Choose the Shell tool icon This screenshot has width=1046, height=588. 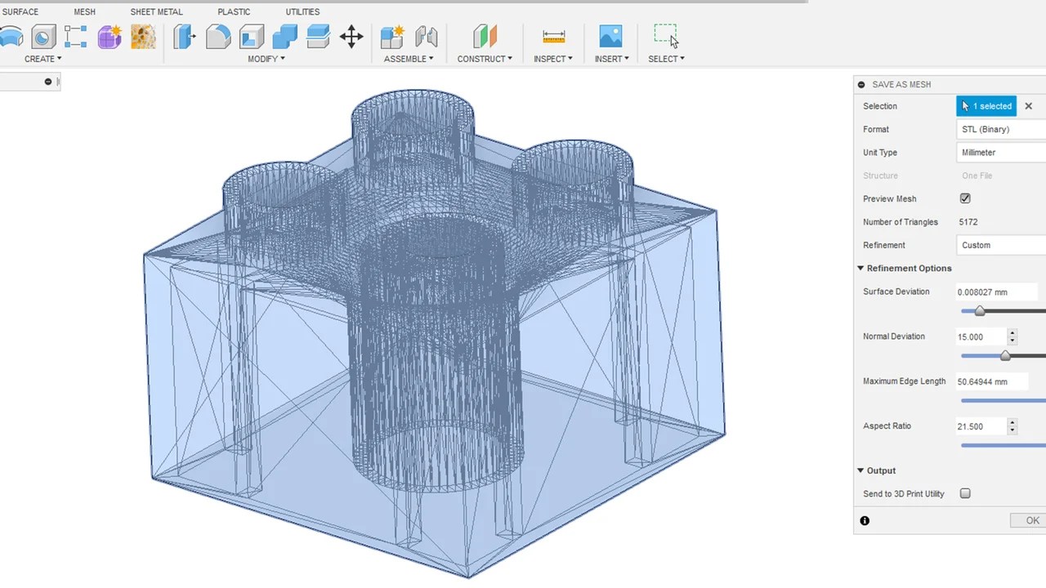[x=252, y=37]
